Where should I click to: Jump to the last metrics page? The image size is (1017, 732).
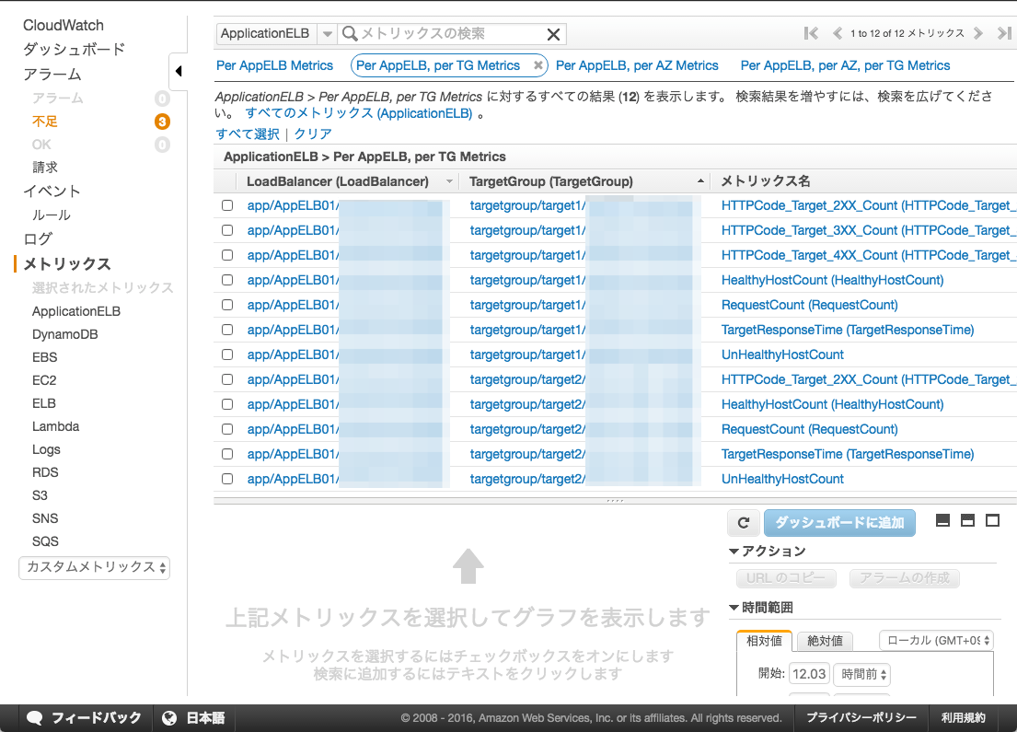pos(1003,33)
